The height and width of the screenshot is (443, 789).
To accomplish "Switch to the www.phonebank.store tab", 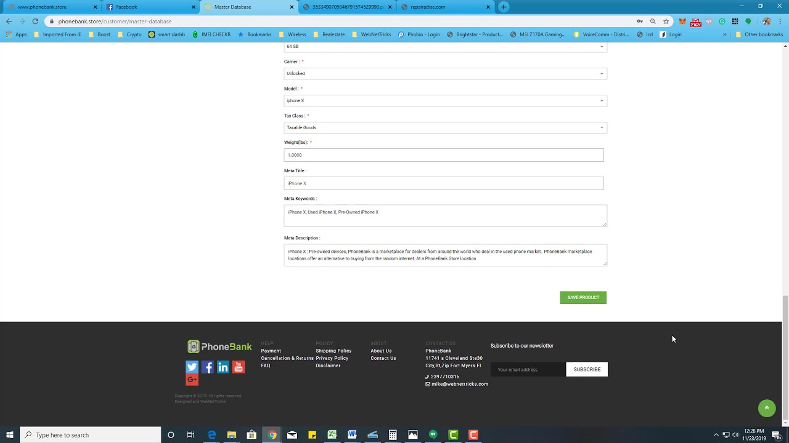I will pyautogui.click(x=51, y=7).
